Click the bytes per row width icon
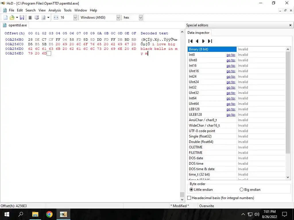Image resolution: width=294 pixels, height=220 pixels. tap(56, 17)
